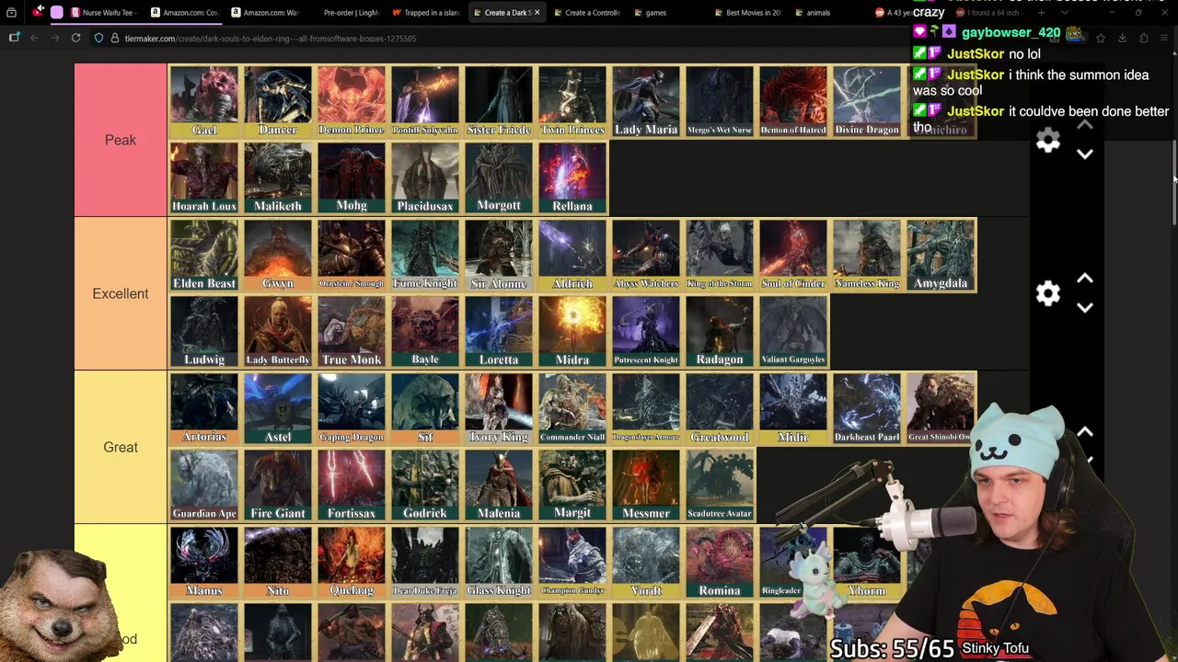The height and width of the screenshot is (662, 1178).
Task: Pick Dancer boss tile
Action: (x=278, y=101)
